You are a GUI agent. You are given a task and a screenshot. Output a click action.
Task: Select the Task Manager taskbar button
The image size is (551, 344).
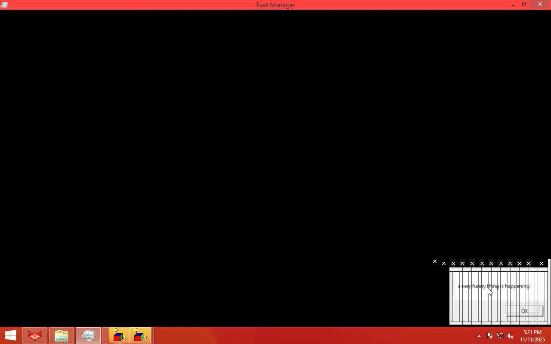pos(88,335)
